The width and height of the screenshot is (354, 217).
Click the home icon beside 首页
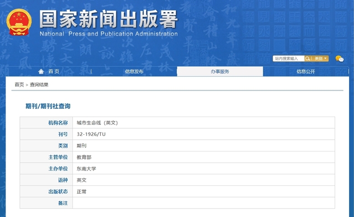click(41, 72)
